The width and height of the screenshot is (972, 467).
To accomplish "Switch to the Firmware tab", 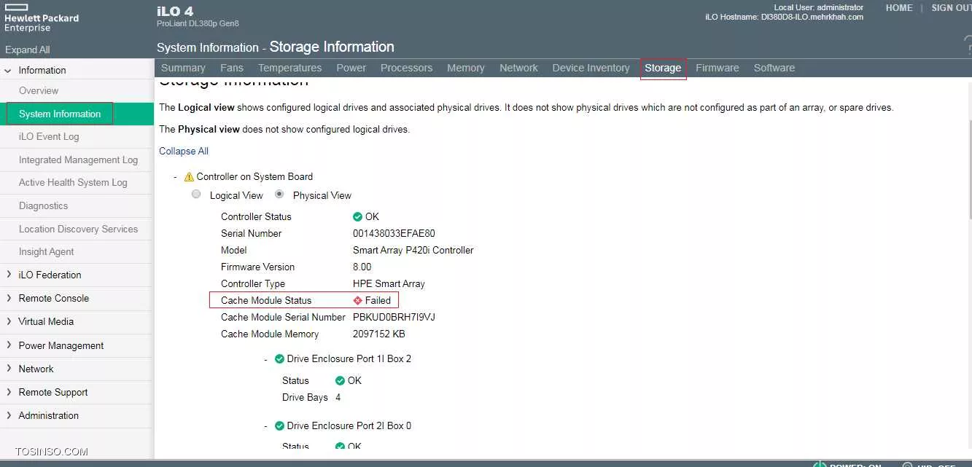I will 718,68.
